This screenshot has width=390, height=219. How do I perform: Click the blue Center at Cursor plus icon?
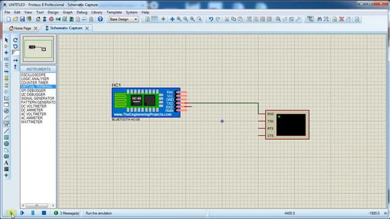tap(172, 19)
